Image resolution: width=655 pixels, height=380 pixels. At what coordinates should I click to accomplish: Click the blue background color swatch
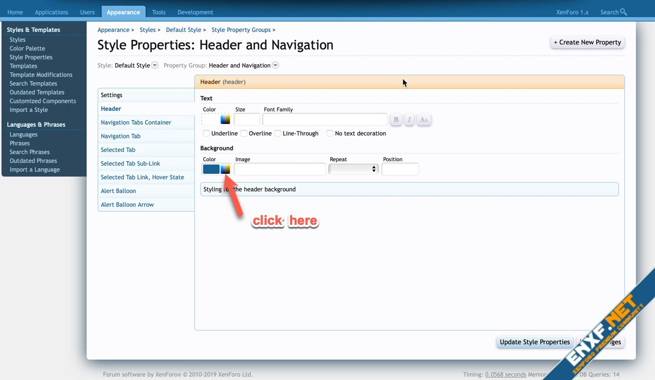tap(211, 169)
